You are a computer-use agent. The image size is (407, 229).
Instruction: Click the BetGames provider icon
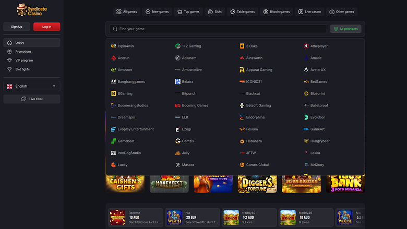click(x=306, y=81)
